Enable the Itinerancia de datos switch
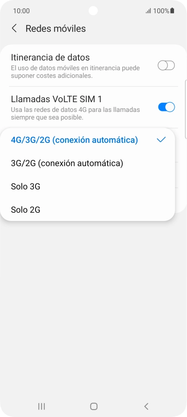 click(166, 66)
